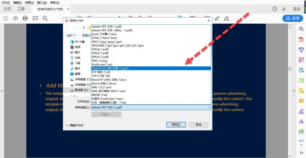Click the up folder arrow in dialog

click(84, 28)
